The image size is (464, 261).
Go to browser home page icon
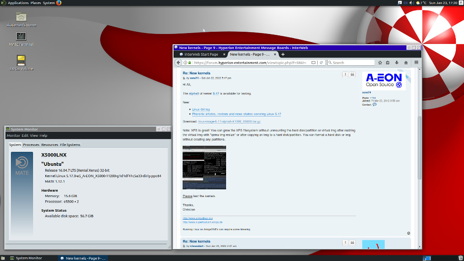click(x=406, y=63)
